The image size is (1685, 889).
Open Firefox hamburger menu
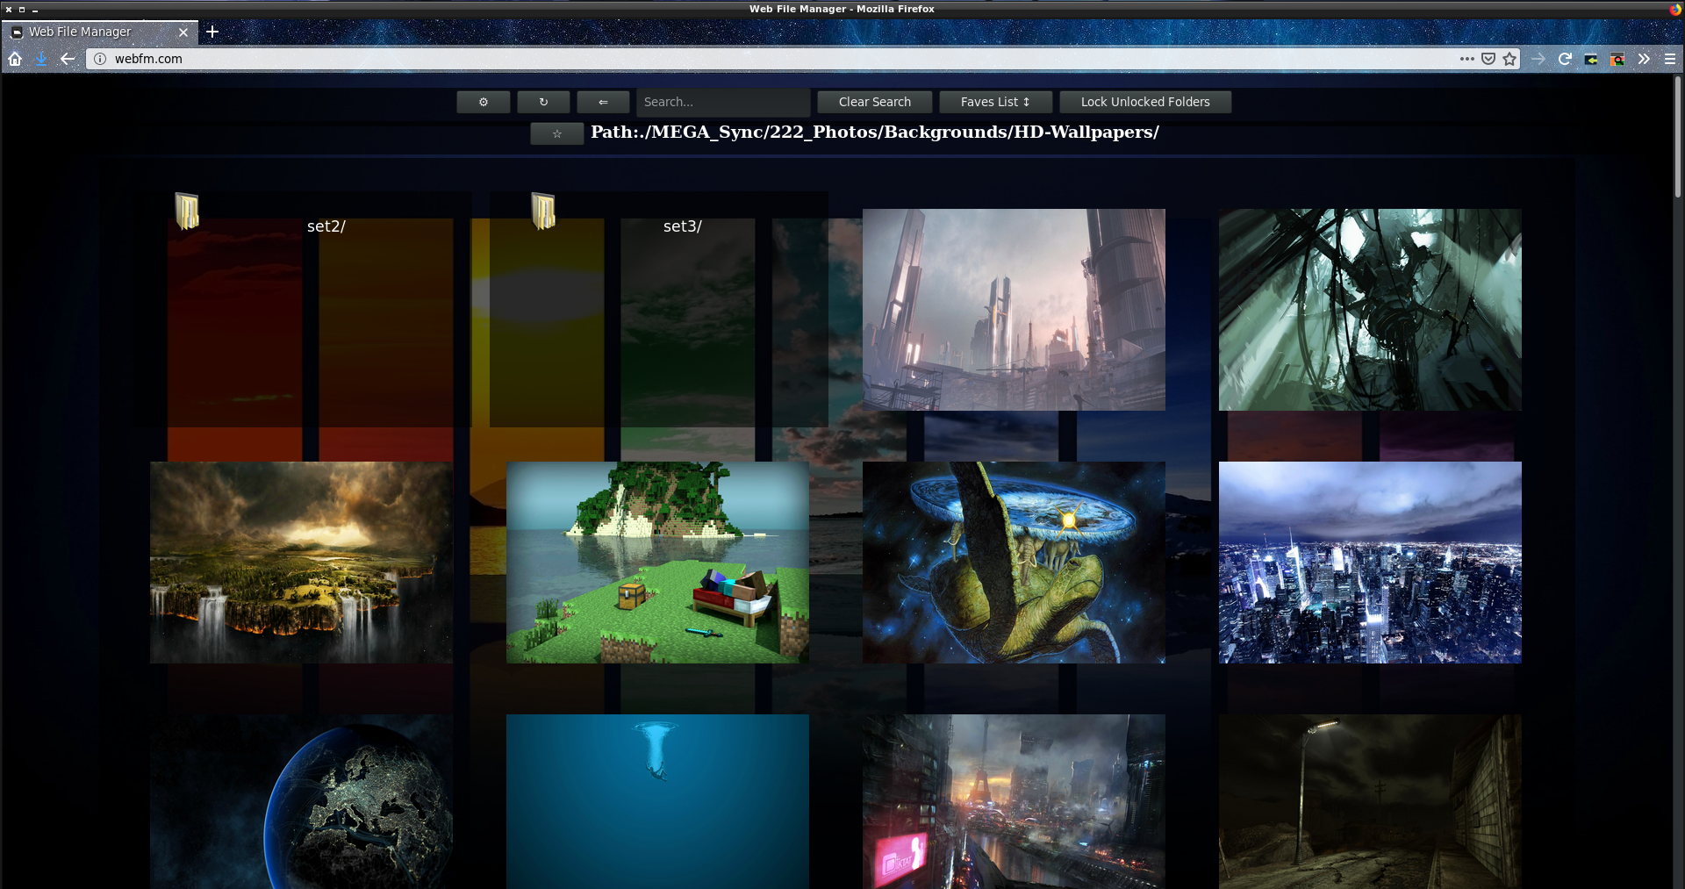tap(1670, 59)
